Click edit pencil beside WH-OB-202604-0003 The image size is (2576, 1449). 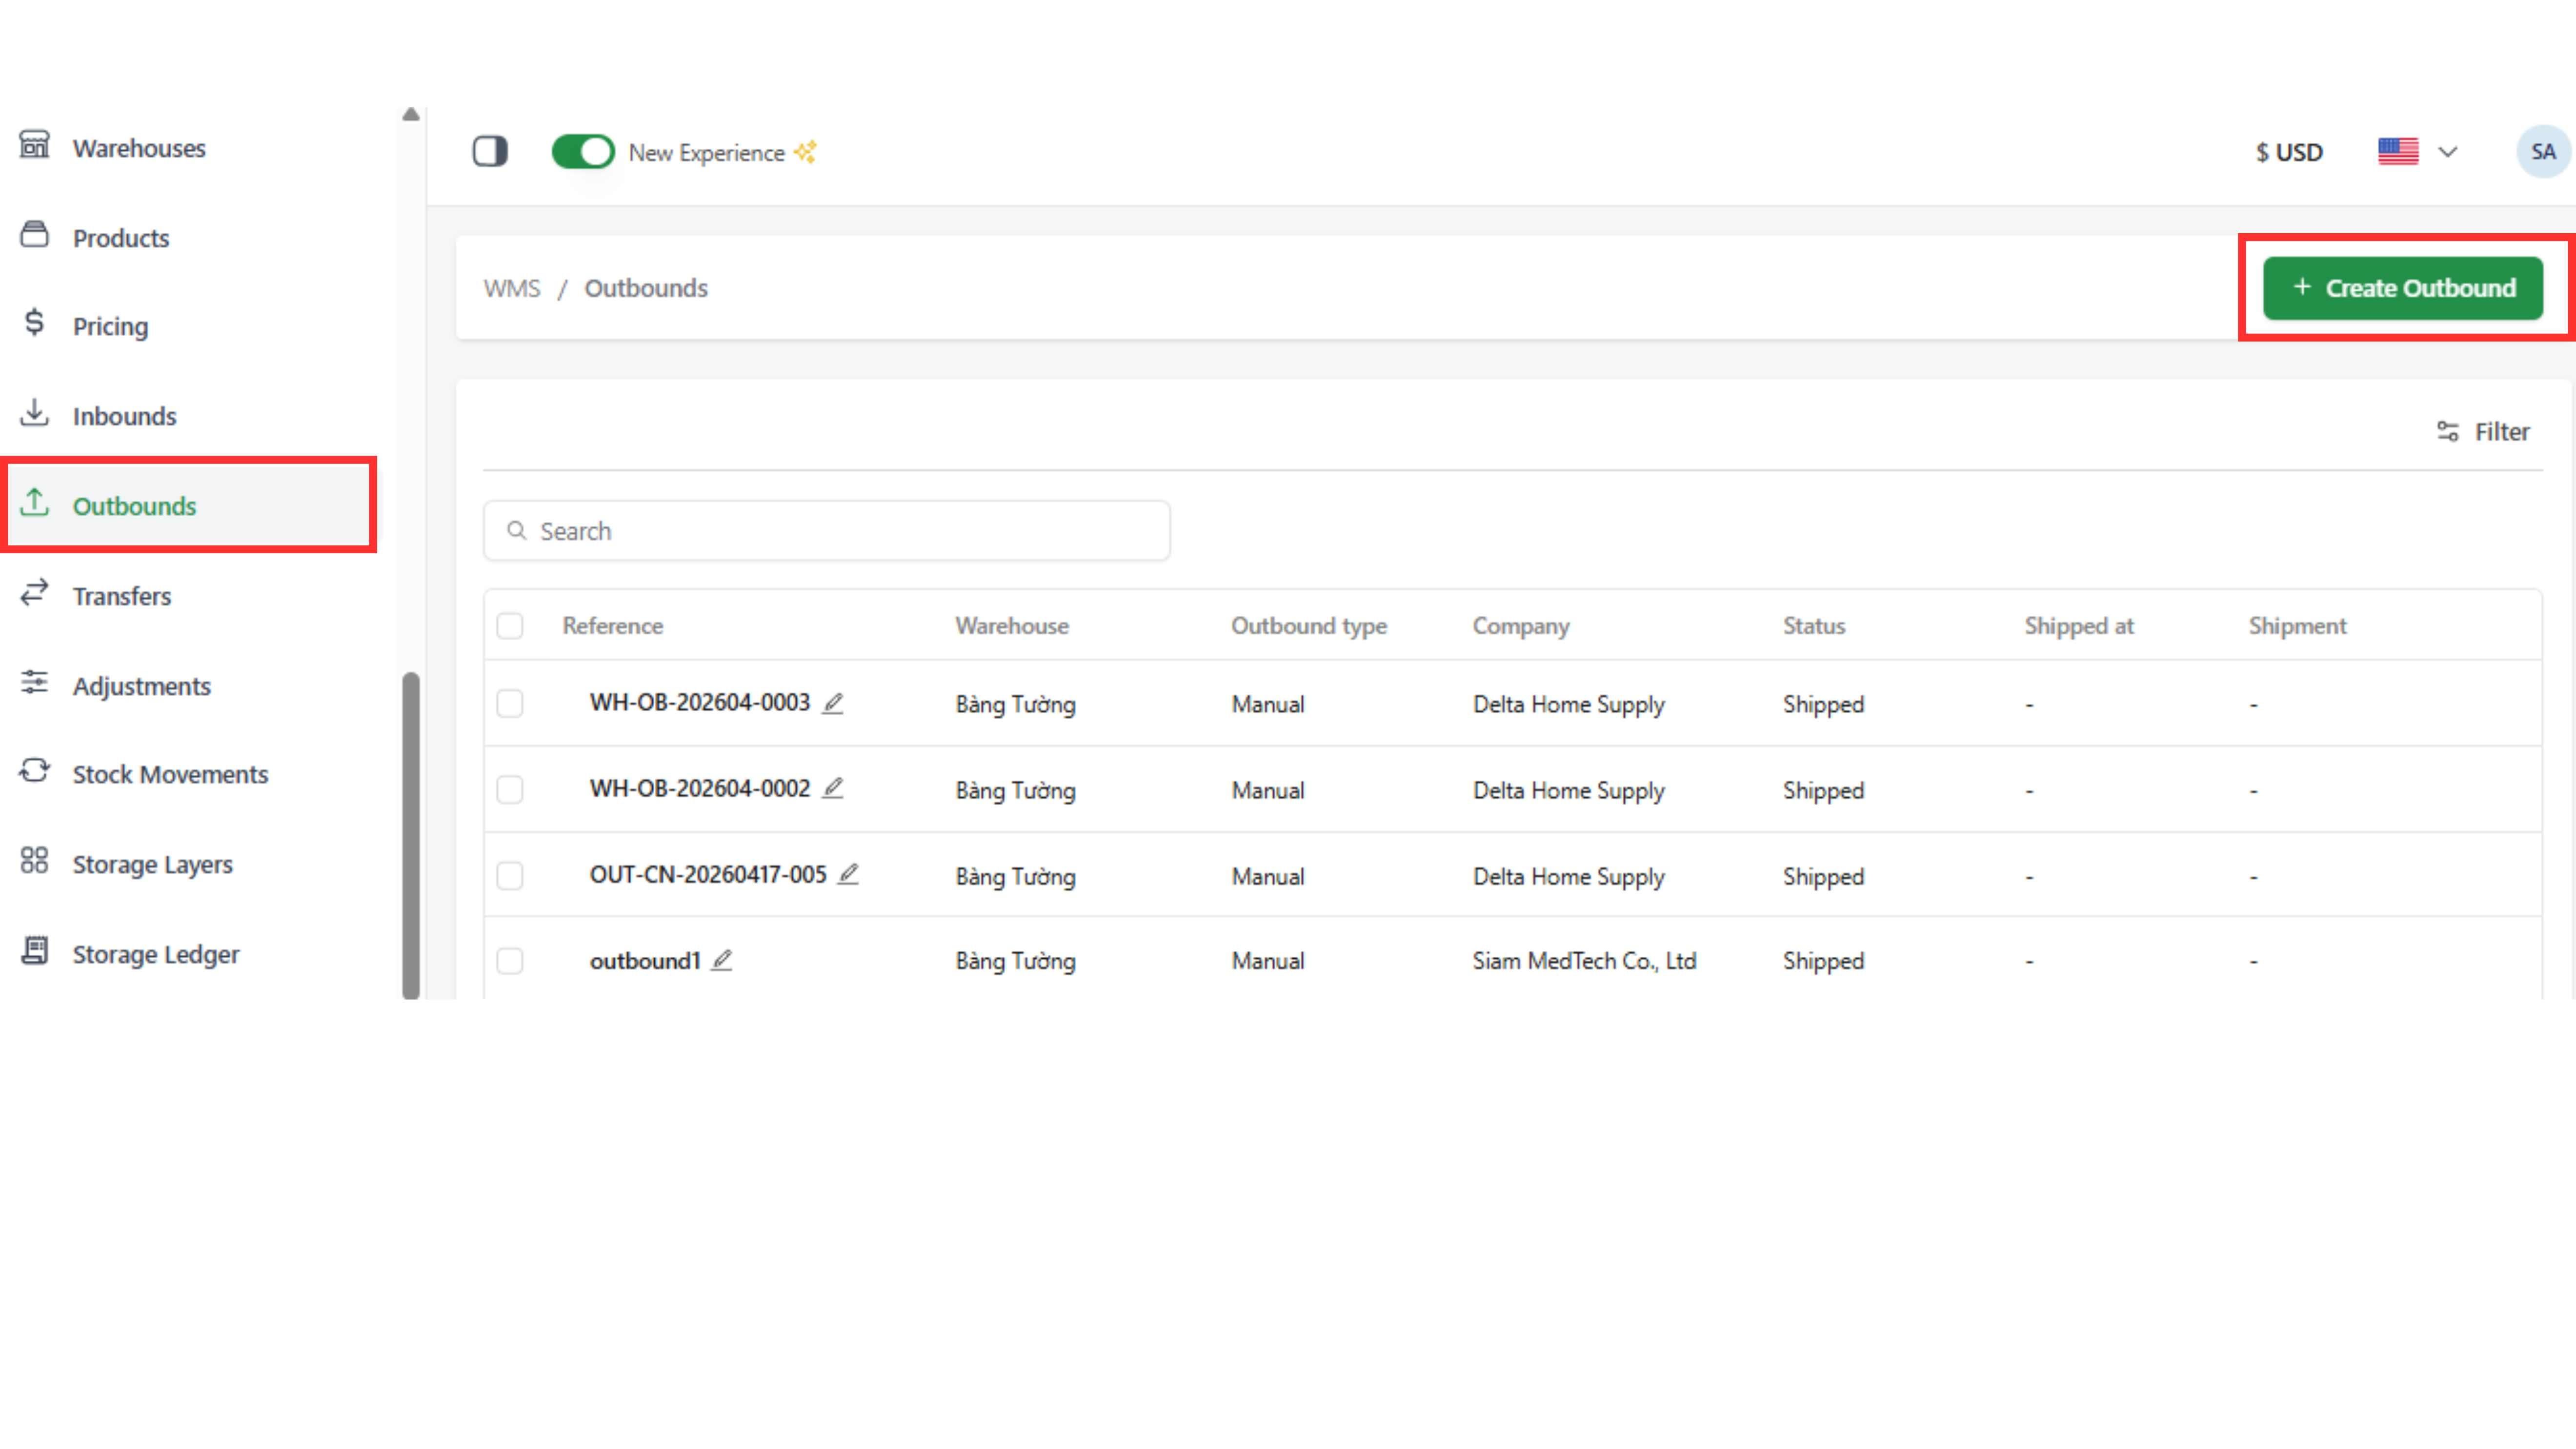coord(833,703)
